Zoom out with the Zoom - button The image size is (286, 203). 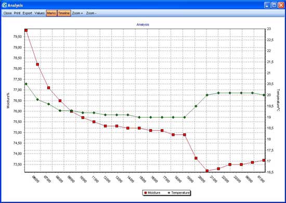(91, 13)
